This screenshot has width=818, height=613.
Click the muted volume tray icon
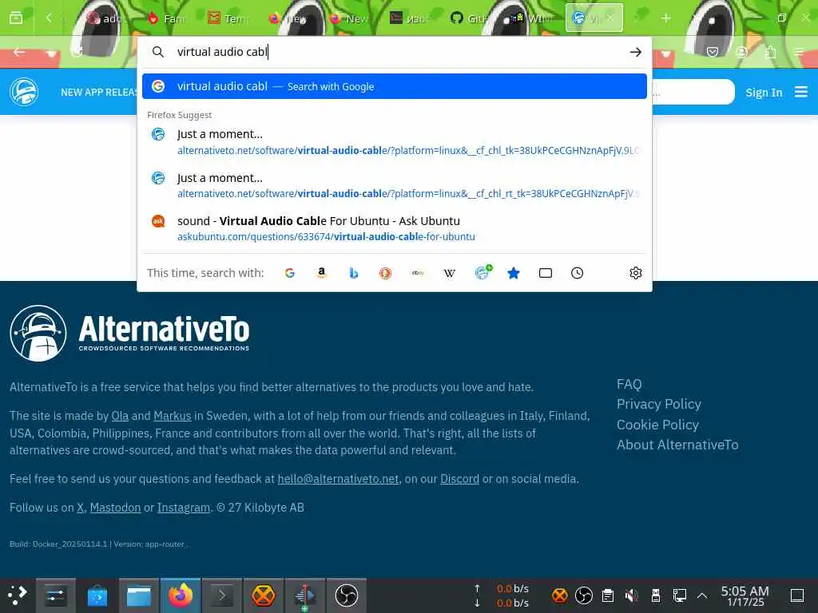click(x=631, y=595)
